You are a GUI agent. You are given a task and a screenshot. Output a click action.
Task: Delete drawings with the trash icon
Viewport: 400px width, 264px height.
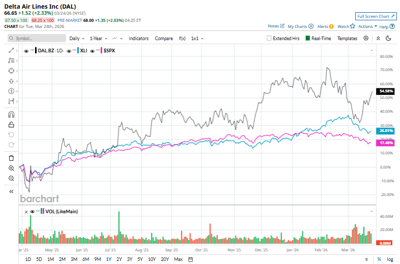[x=11, y=158]
